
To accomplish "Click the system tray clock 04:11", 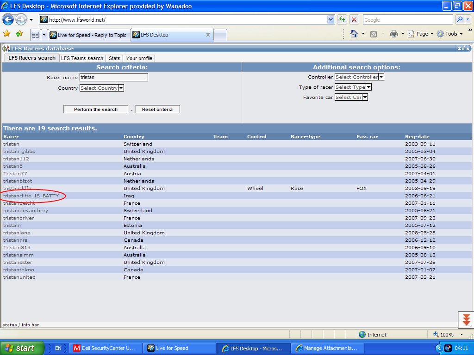I will pyautogui.click(x=461, y=348).
